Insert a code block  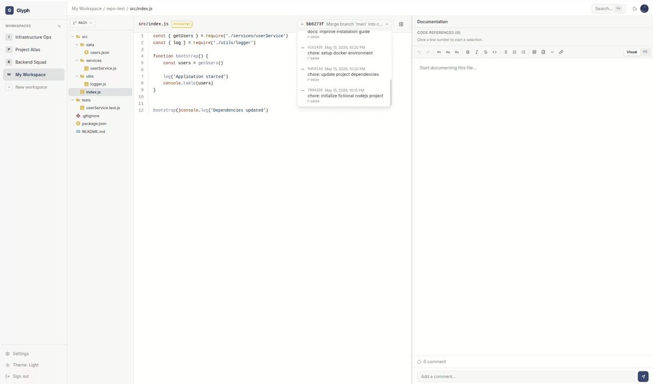click(543, 52)
